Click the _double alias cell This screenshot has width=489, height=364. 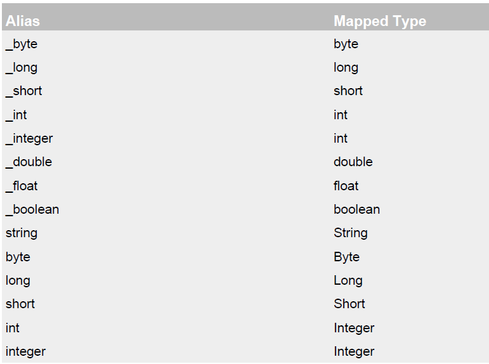tap(29, 162)
